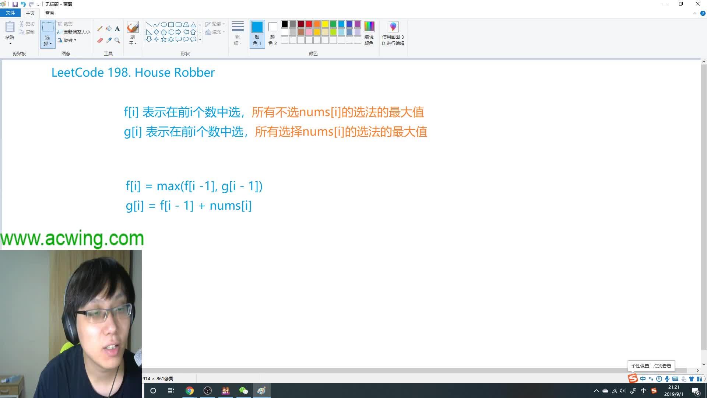Click the Brushes (刷子) icon
Image resolution: width=707 pixels, height=398 pixels.
pyautogui.click(x=133, y=27)
